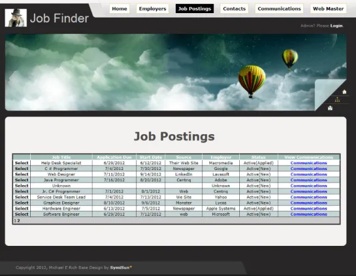The image size is (356, 276).
Task: Select the Service Desk Team Lead row
Action: point(21,197)
